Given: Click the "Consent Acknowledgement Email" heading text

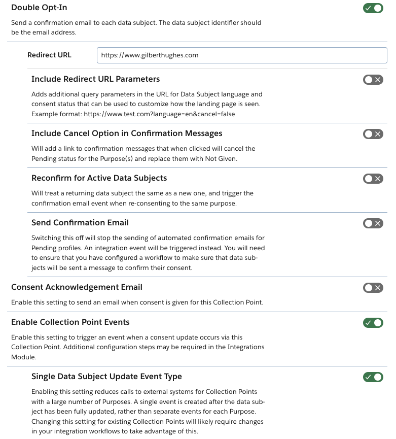Looking at the screenshot, I should tap(77, 287).
